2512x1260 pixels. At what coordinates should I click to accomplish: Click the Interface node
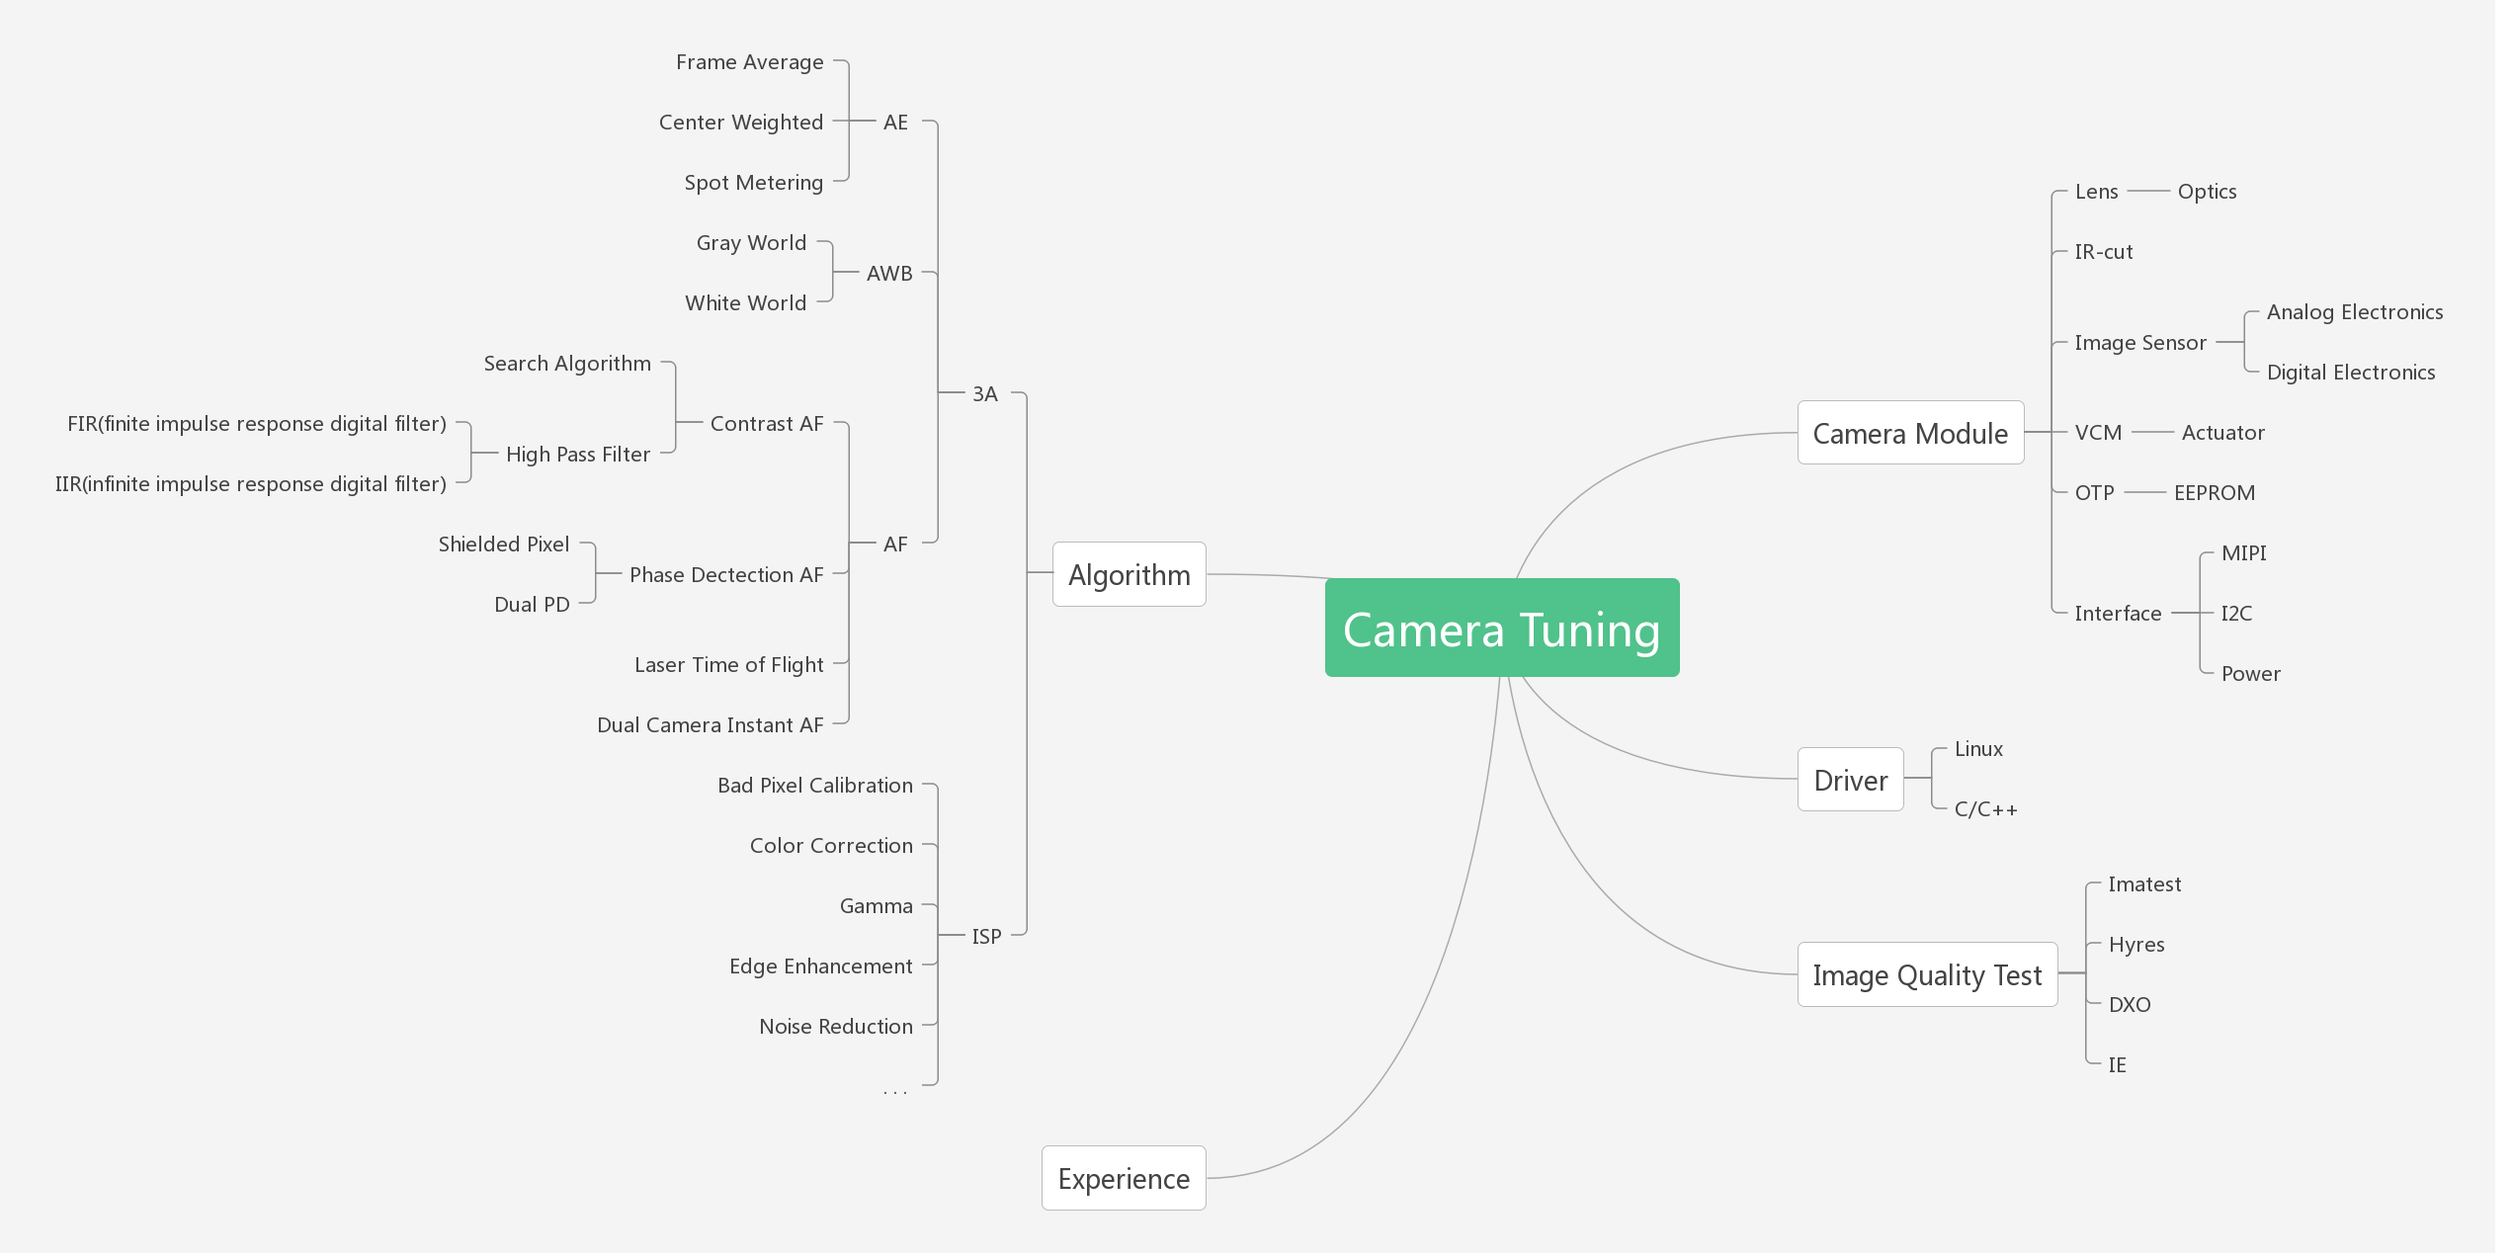click(x=2116, y=613)
